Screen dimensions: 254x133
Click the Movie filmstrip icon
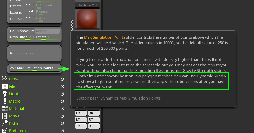(x=5, y=116)
